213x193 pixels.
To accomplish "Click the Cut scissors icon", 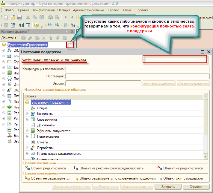I will [x=28, y=17].
